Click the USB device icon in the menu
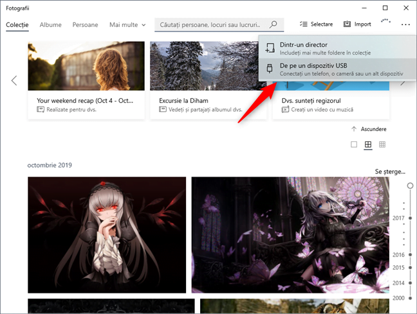The image size is (417, 314). click(270, 69)
